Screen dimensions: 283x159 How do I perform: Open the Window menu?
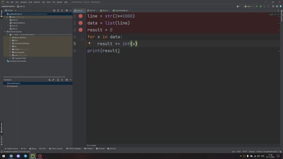[x=59, y=2]
